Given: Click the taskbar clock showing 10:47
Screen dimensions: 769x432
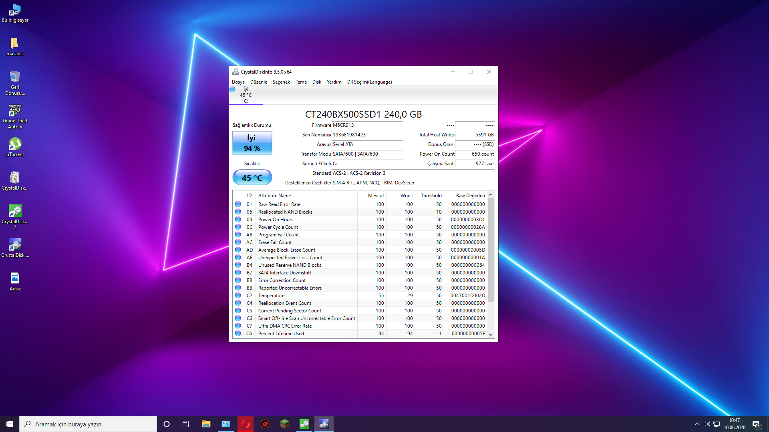Looking at the screenshot, I should click(x=734, y=424).
